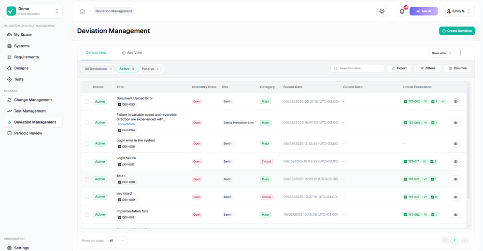Click the Demo app logo icon
483x251 pixels.
click(12, 11)
